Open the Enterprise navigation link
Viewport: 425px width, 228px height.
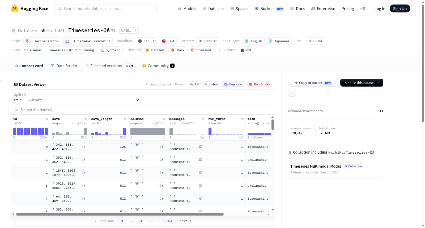click(x=323, y=8)
